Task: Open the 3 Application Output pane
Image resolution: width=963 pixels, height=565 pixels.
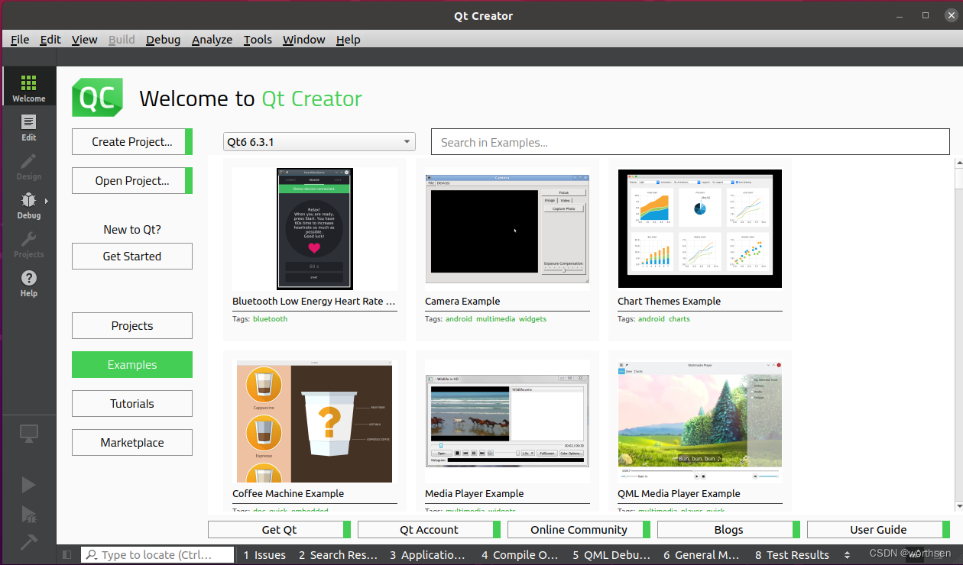Action: pyautogui.click(x=427, y=555)
